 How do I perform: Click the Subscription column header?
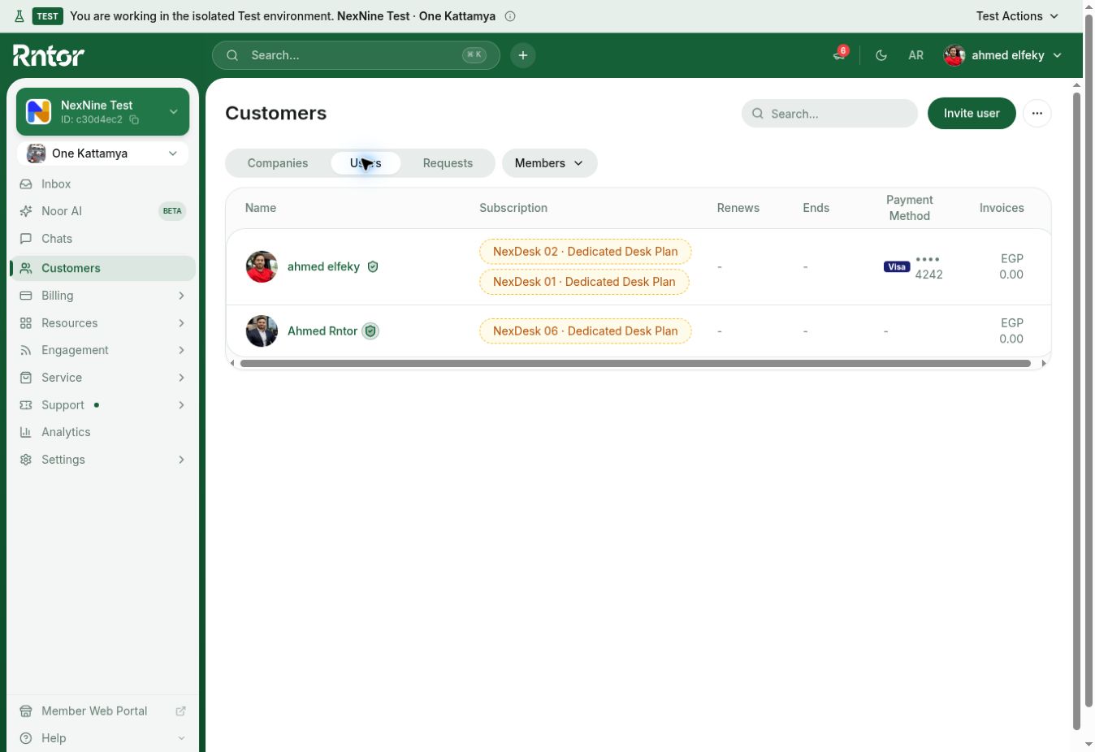(x=513, y=208)
